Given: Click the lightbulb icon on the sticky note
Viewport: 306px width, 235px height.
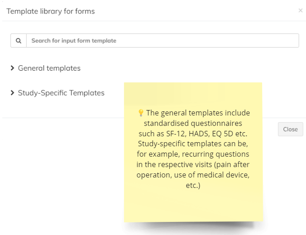Looking at the screenshot, I should point(140,113).
